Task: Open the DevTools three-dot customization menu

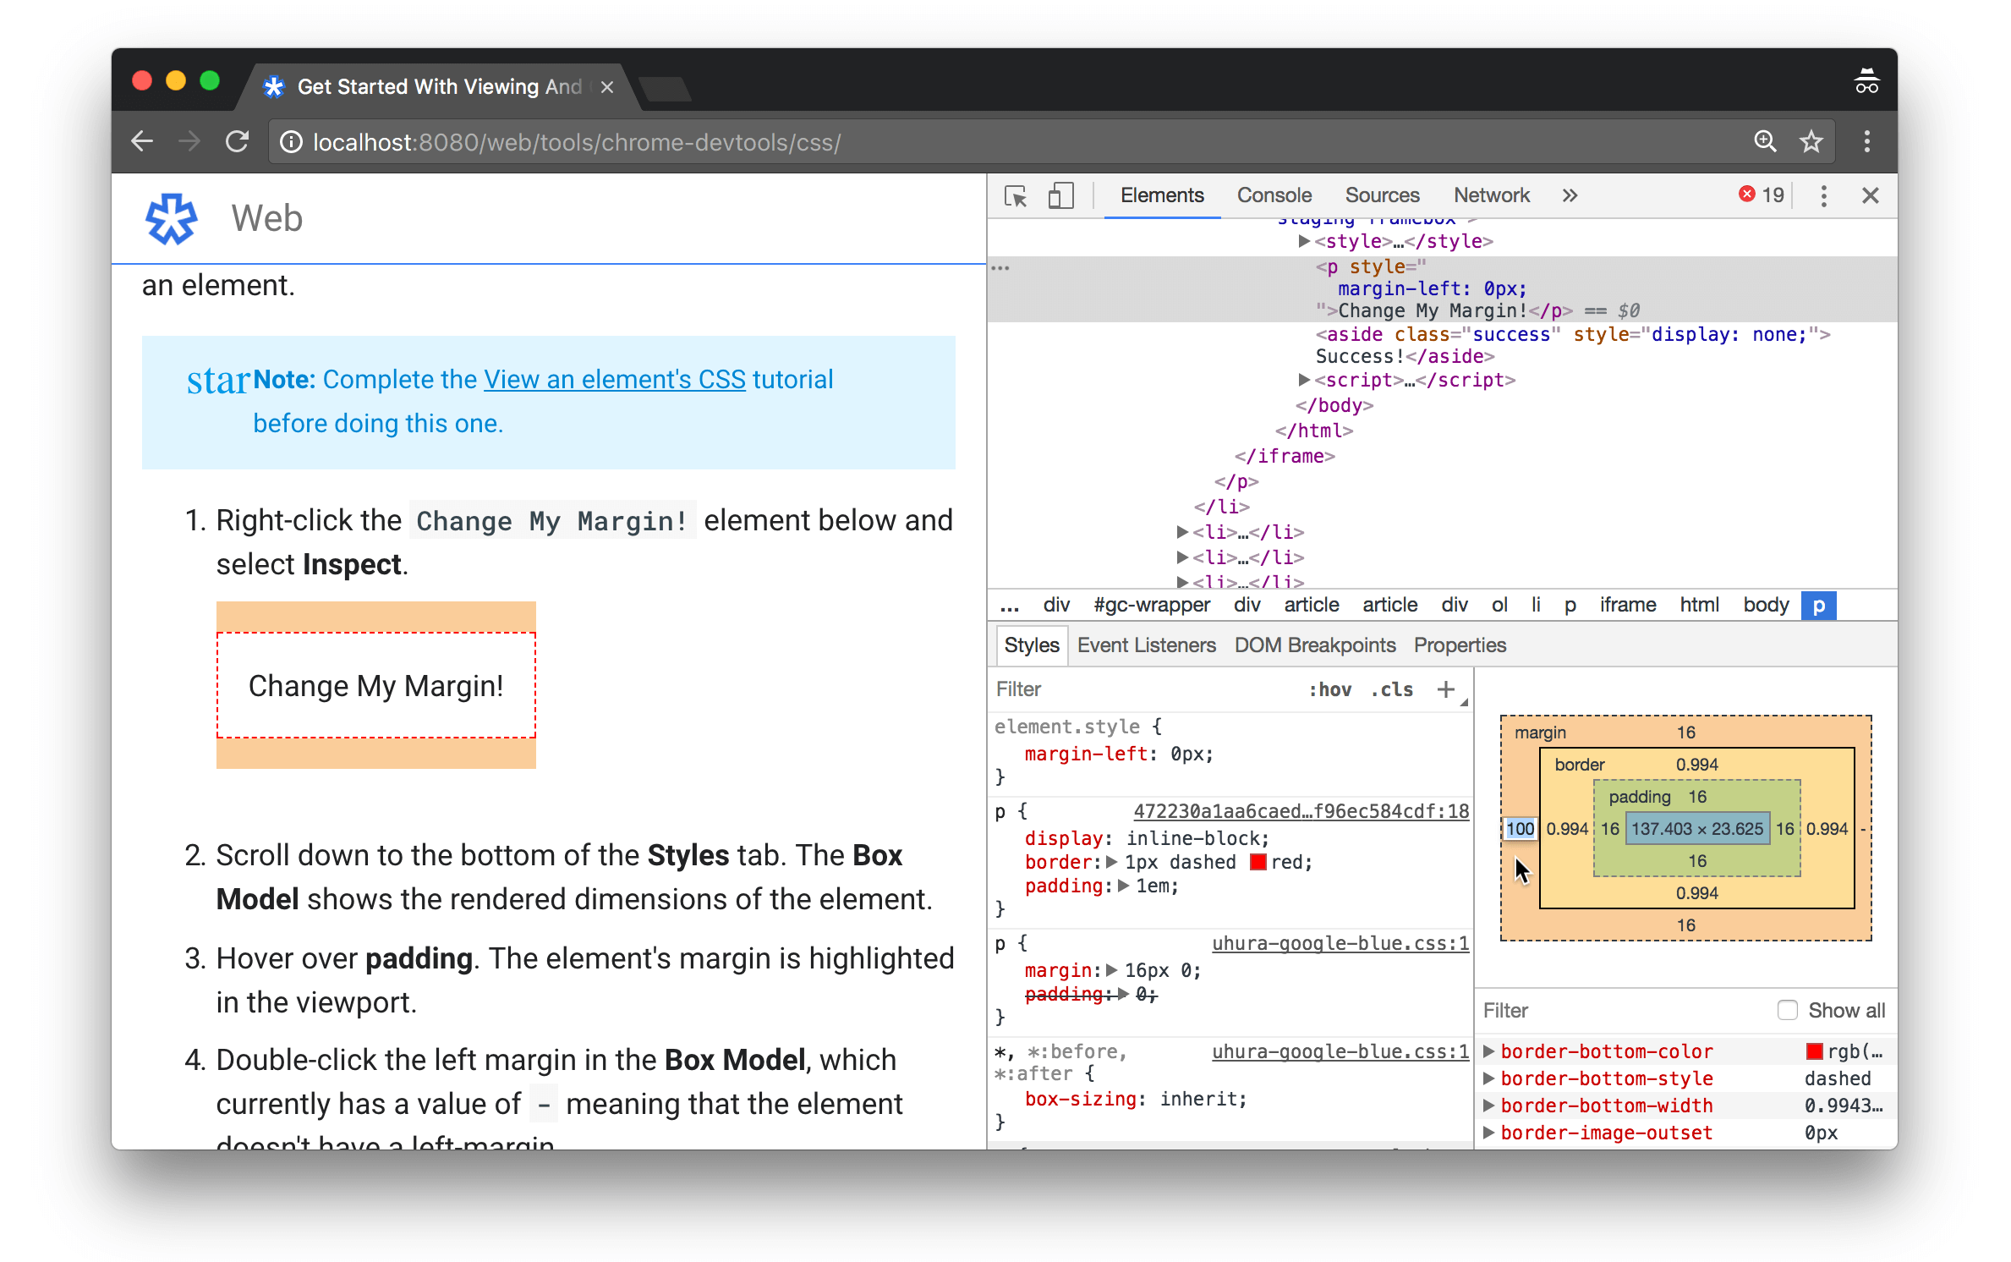Action: 1823,195
